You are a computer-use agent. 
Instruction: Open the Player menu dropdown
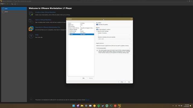tap(3, 4)
